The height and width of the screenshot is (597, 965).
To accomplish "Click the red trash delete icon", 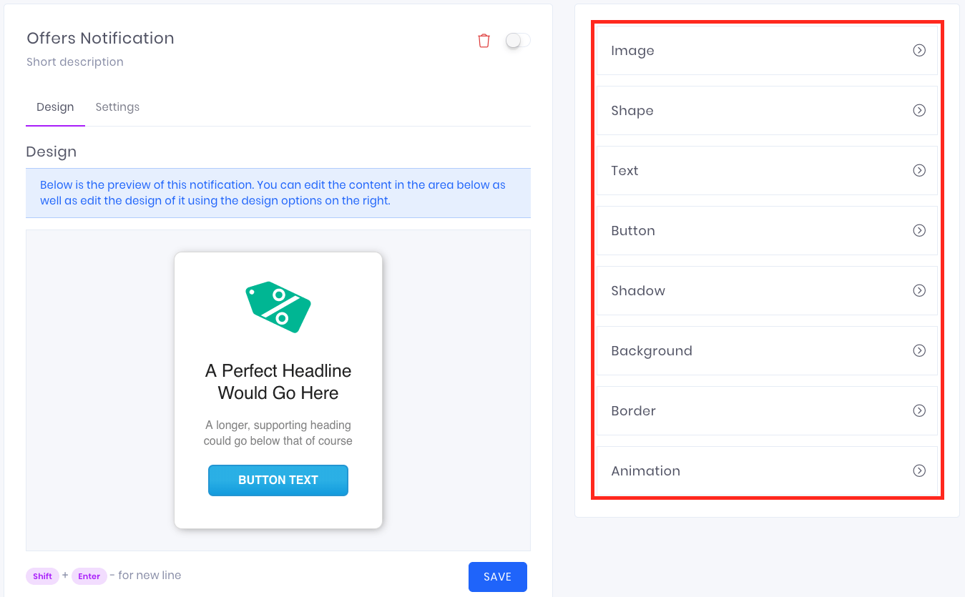I will [484, 40].
